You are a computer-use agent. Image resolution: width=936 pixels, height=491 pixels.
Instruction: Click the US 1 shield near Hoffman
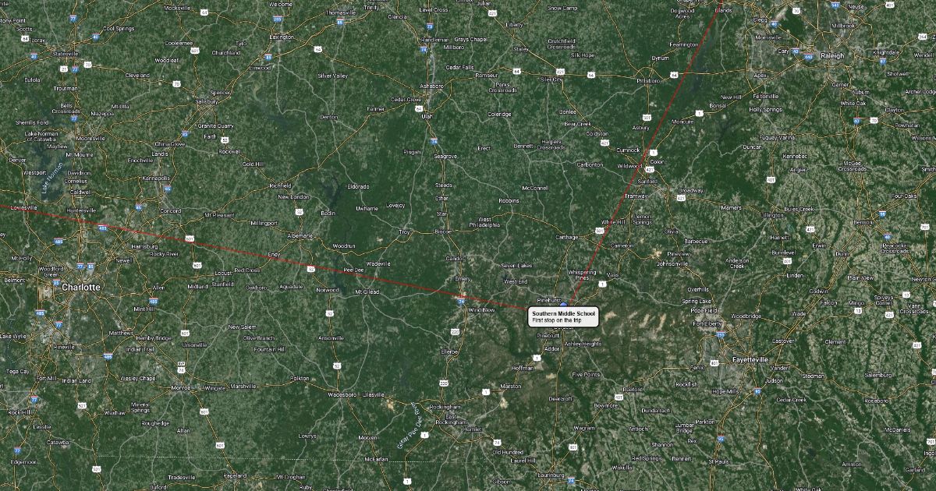(537, 358)
